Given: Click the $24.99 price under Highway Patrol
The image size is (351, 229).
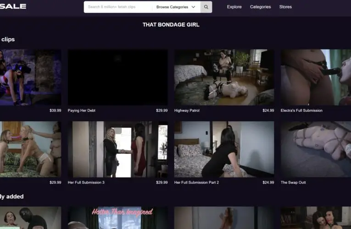Looking at the screenshot, I should pyautogui.click(x=268, y=110).
